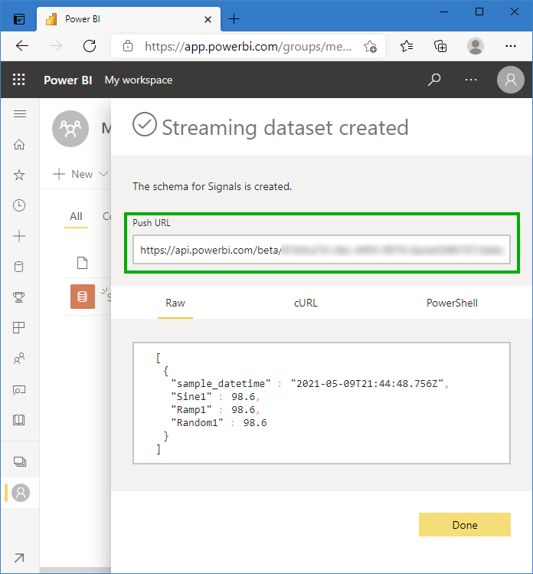Open the Power BI account avatar
The height and width of the screenshot is (574, 533).
click(510, 80)
